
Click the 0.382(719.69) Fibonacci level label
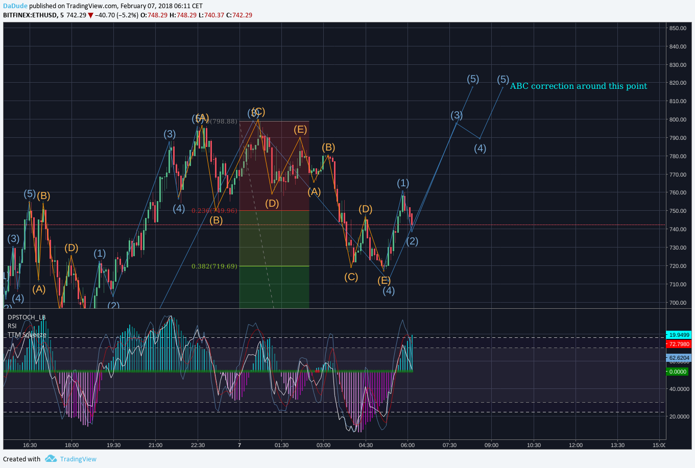tap(214, 266)
